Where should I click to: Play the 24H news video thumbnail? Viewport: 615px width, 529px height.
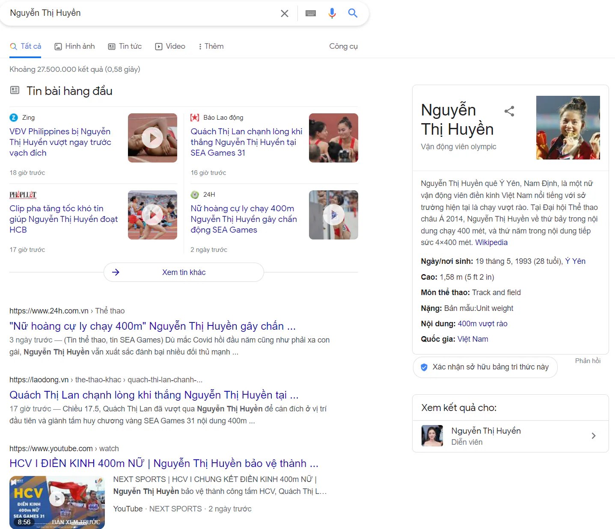coord(333,215)
